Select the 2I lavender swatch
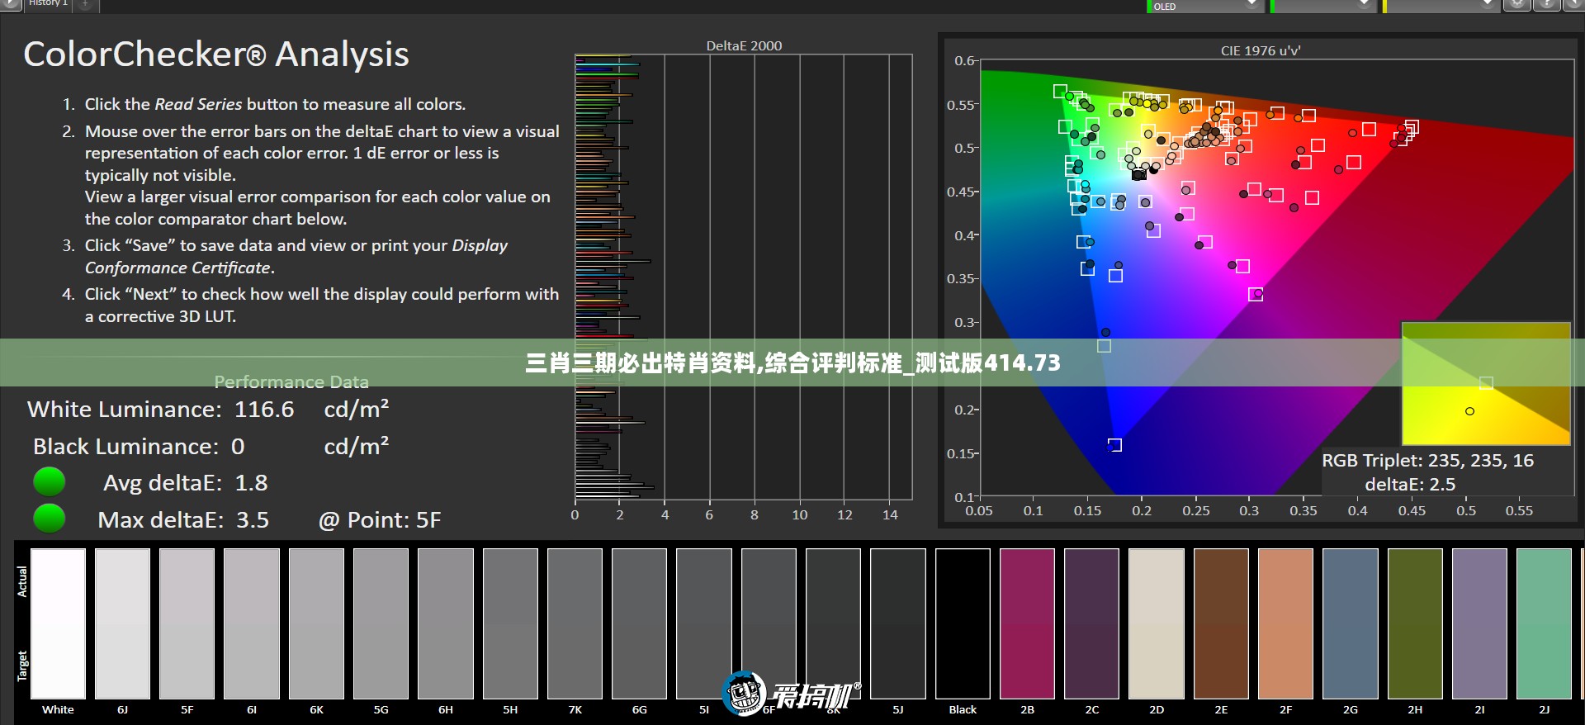Viewport: 1585px width, 725px height. (x=1479, y=623)
